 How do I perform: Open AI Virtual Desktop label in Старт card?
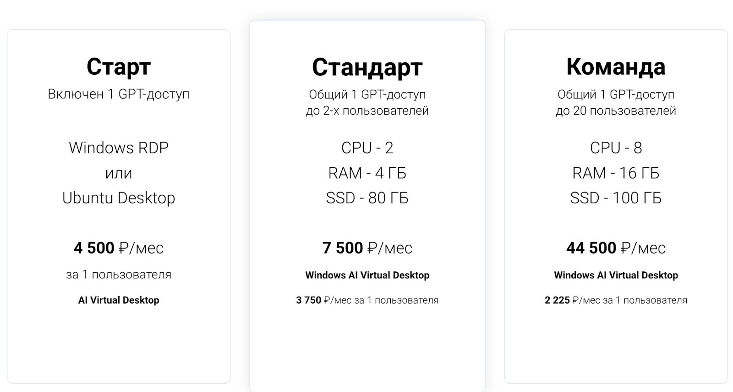pos(119,300)
